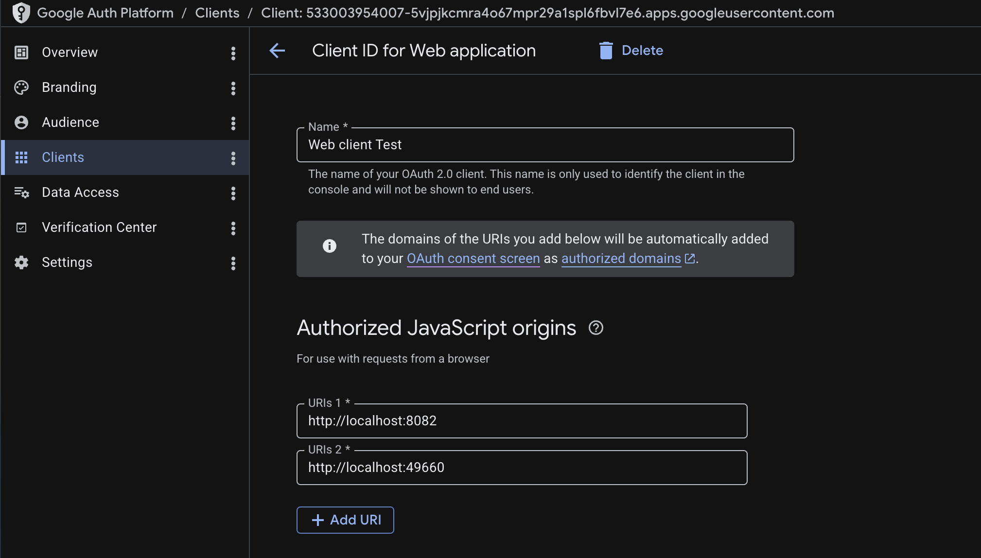Open the Data Access three-dot options menu
This screenshot has height=558, width=981.
[x=233, y=193]
